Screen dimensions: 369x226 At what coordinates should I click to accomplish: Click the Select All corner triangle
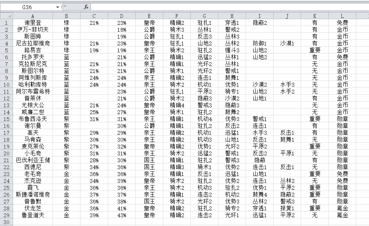[6, 16]
